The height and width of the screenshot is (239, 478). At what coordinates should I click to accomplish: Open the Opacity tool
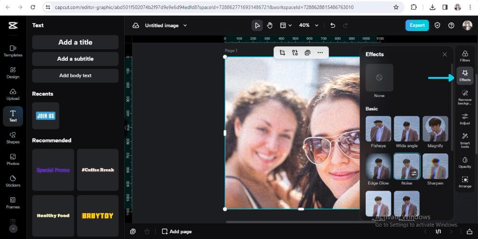coord(465,163)
